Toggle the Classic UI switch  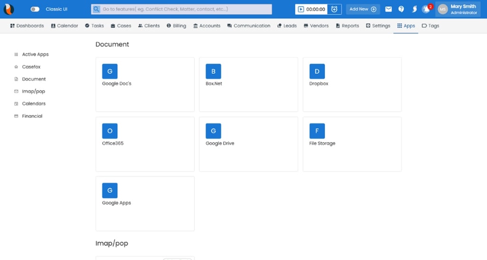35,9
